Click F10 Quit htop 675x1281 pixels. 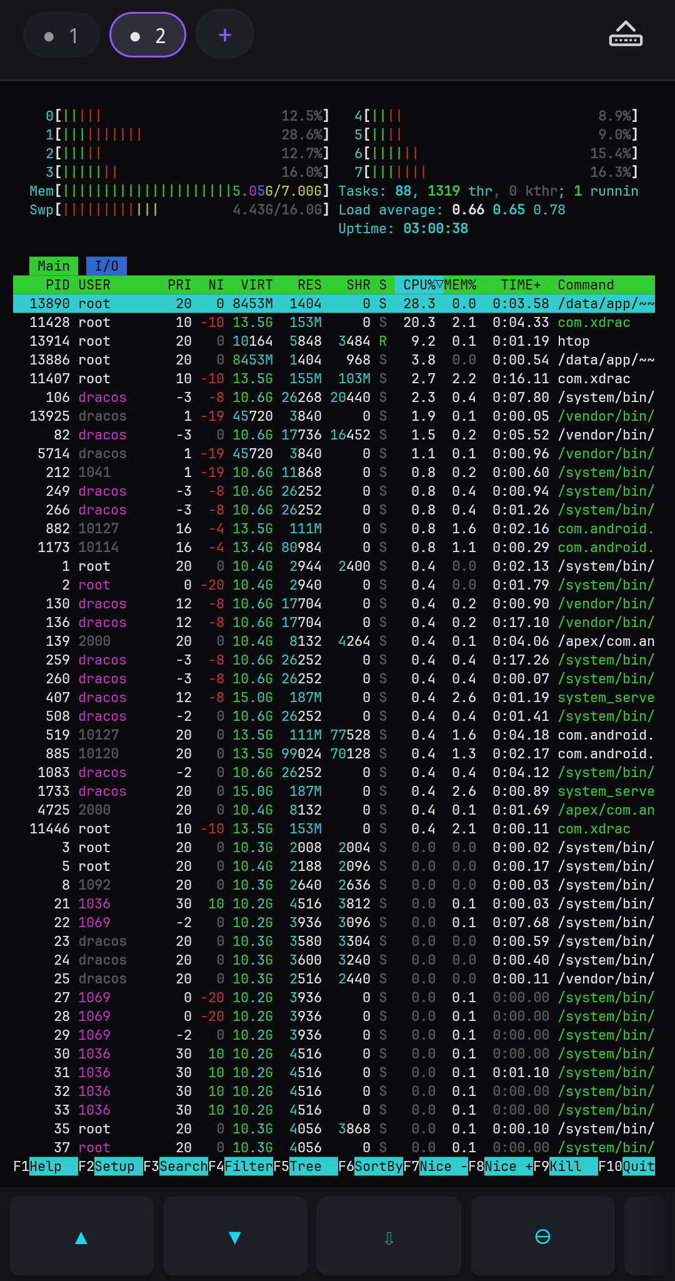[x=627, y=1166]
